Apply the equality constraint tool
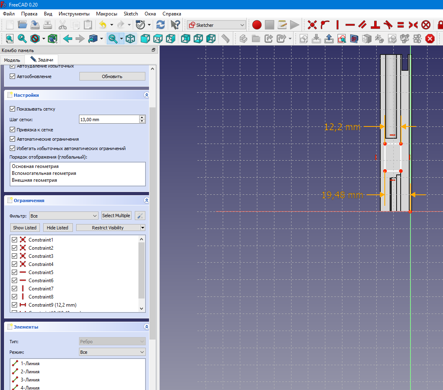 pos(400,25)
